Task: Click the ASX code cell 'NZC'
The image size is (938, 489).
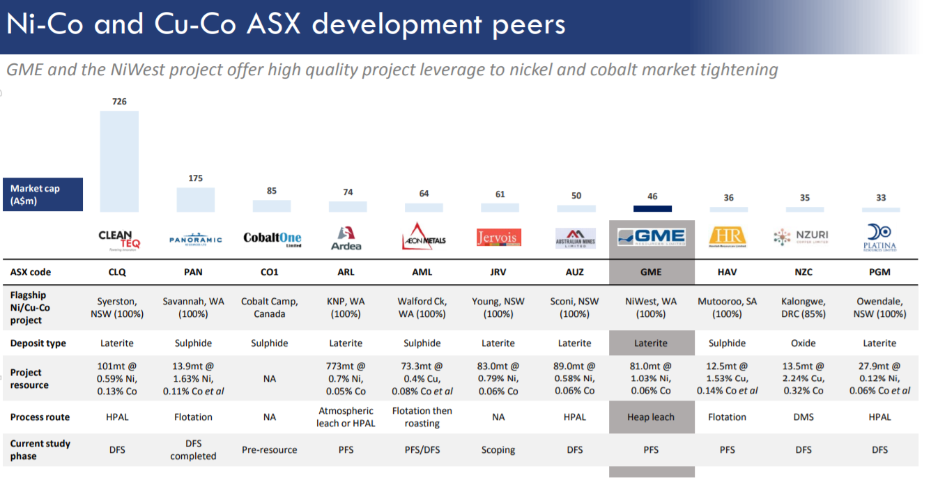Action: tap(804, 272)
